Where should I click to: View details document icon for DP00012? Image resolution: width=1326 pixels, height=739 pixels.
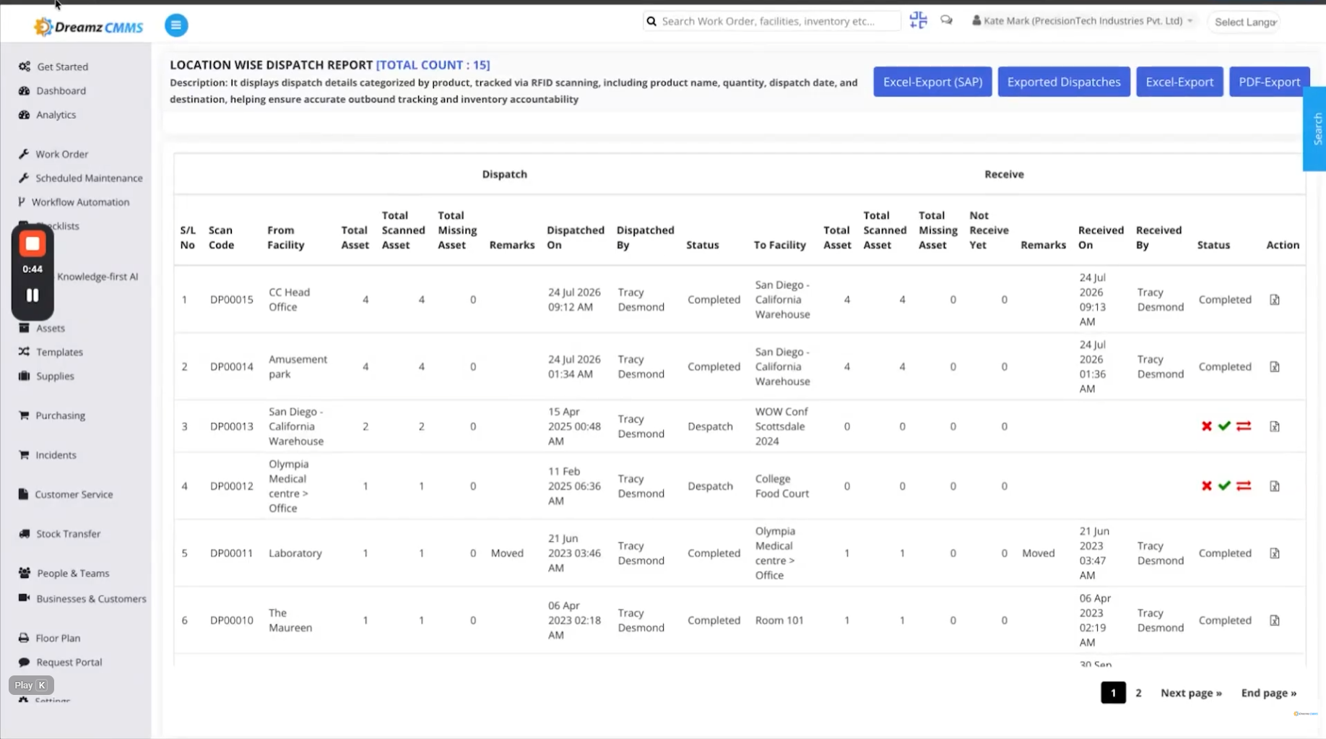(1275, 487)
